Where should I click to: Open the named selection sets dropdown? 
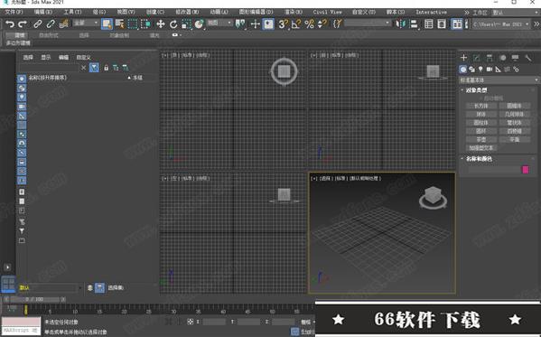(368, 23)
